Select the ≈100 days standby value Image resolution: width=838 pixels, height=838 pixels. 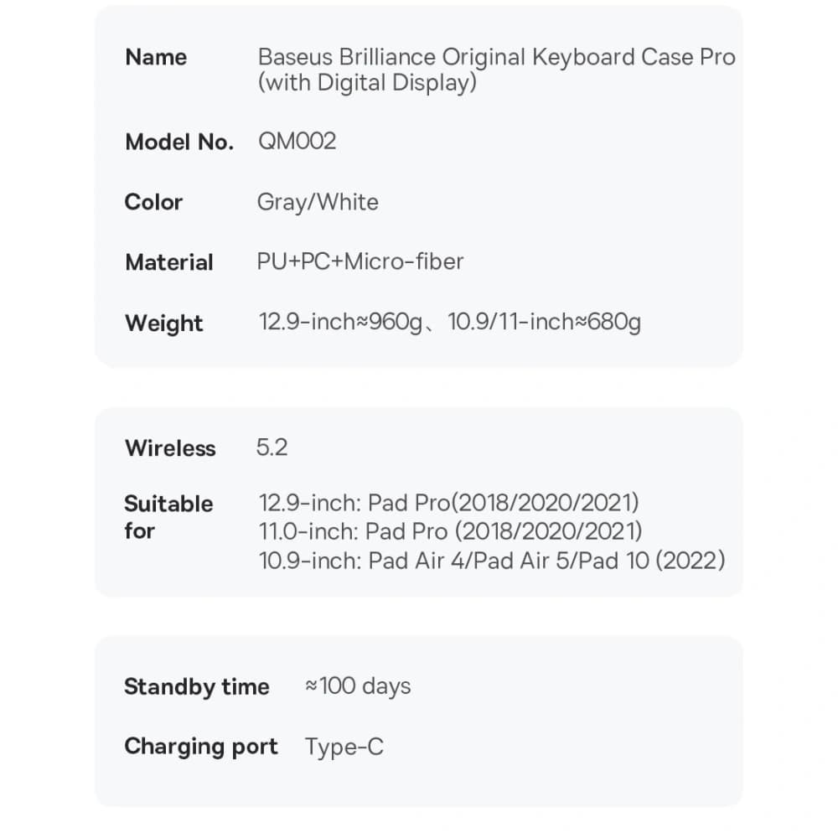point(358,686)
